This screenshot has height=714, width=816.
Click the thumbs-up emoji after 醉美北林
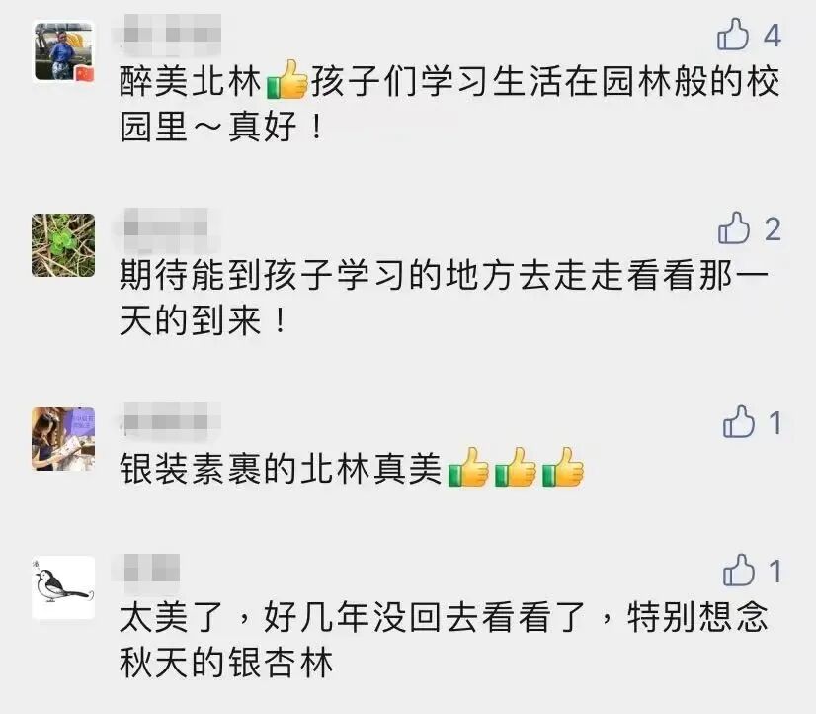coord(287,80)
